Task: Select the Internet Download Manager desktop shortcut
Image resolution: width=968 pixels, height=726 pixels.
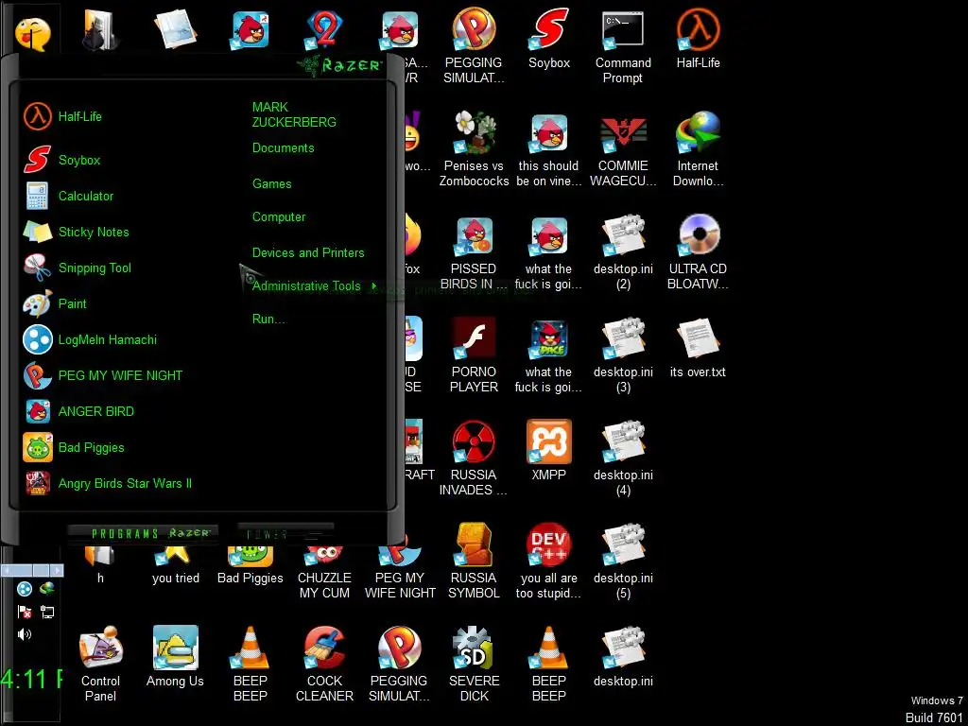Action: 699,149
